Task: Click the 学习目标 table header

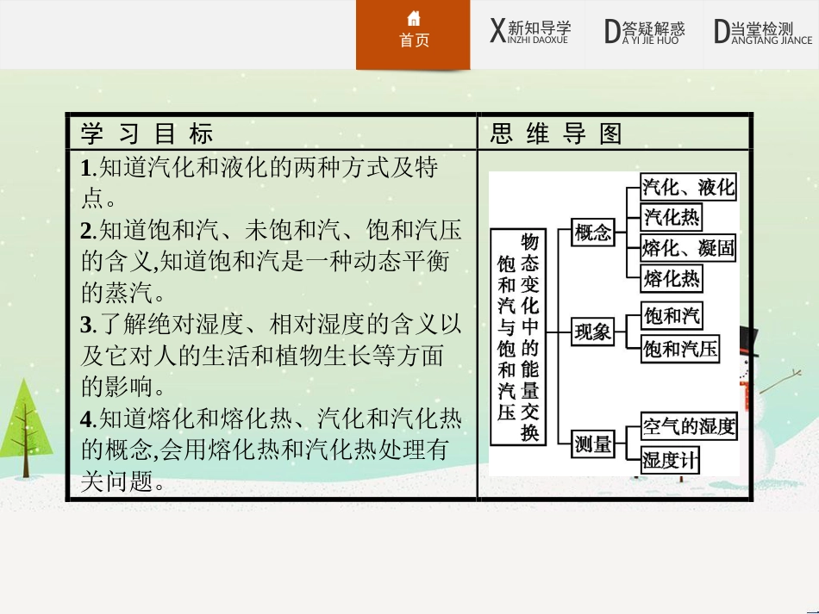Action: point(147,133)
